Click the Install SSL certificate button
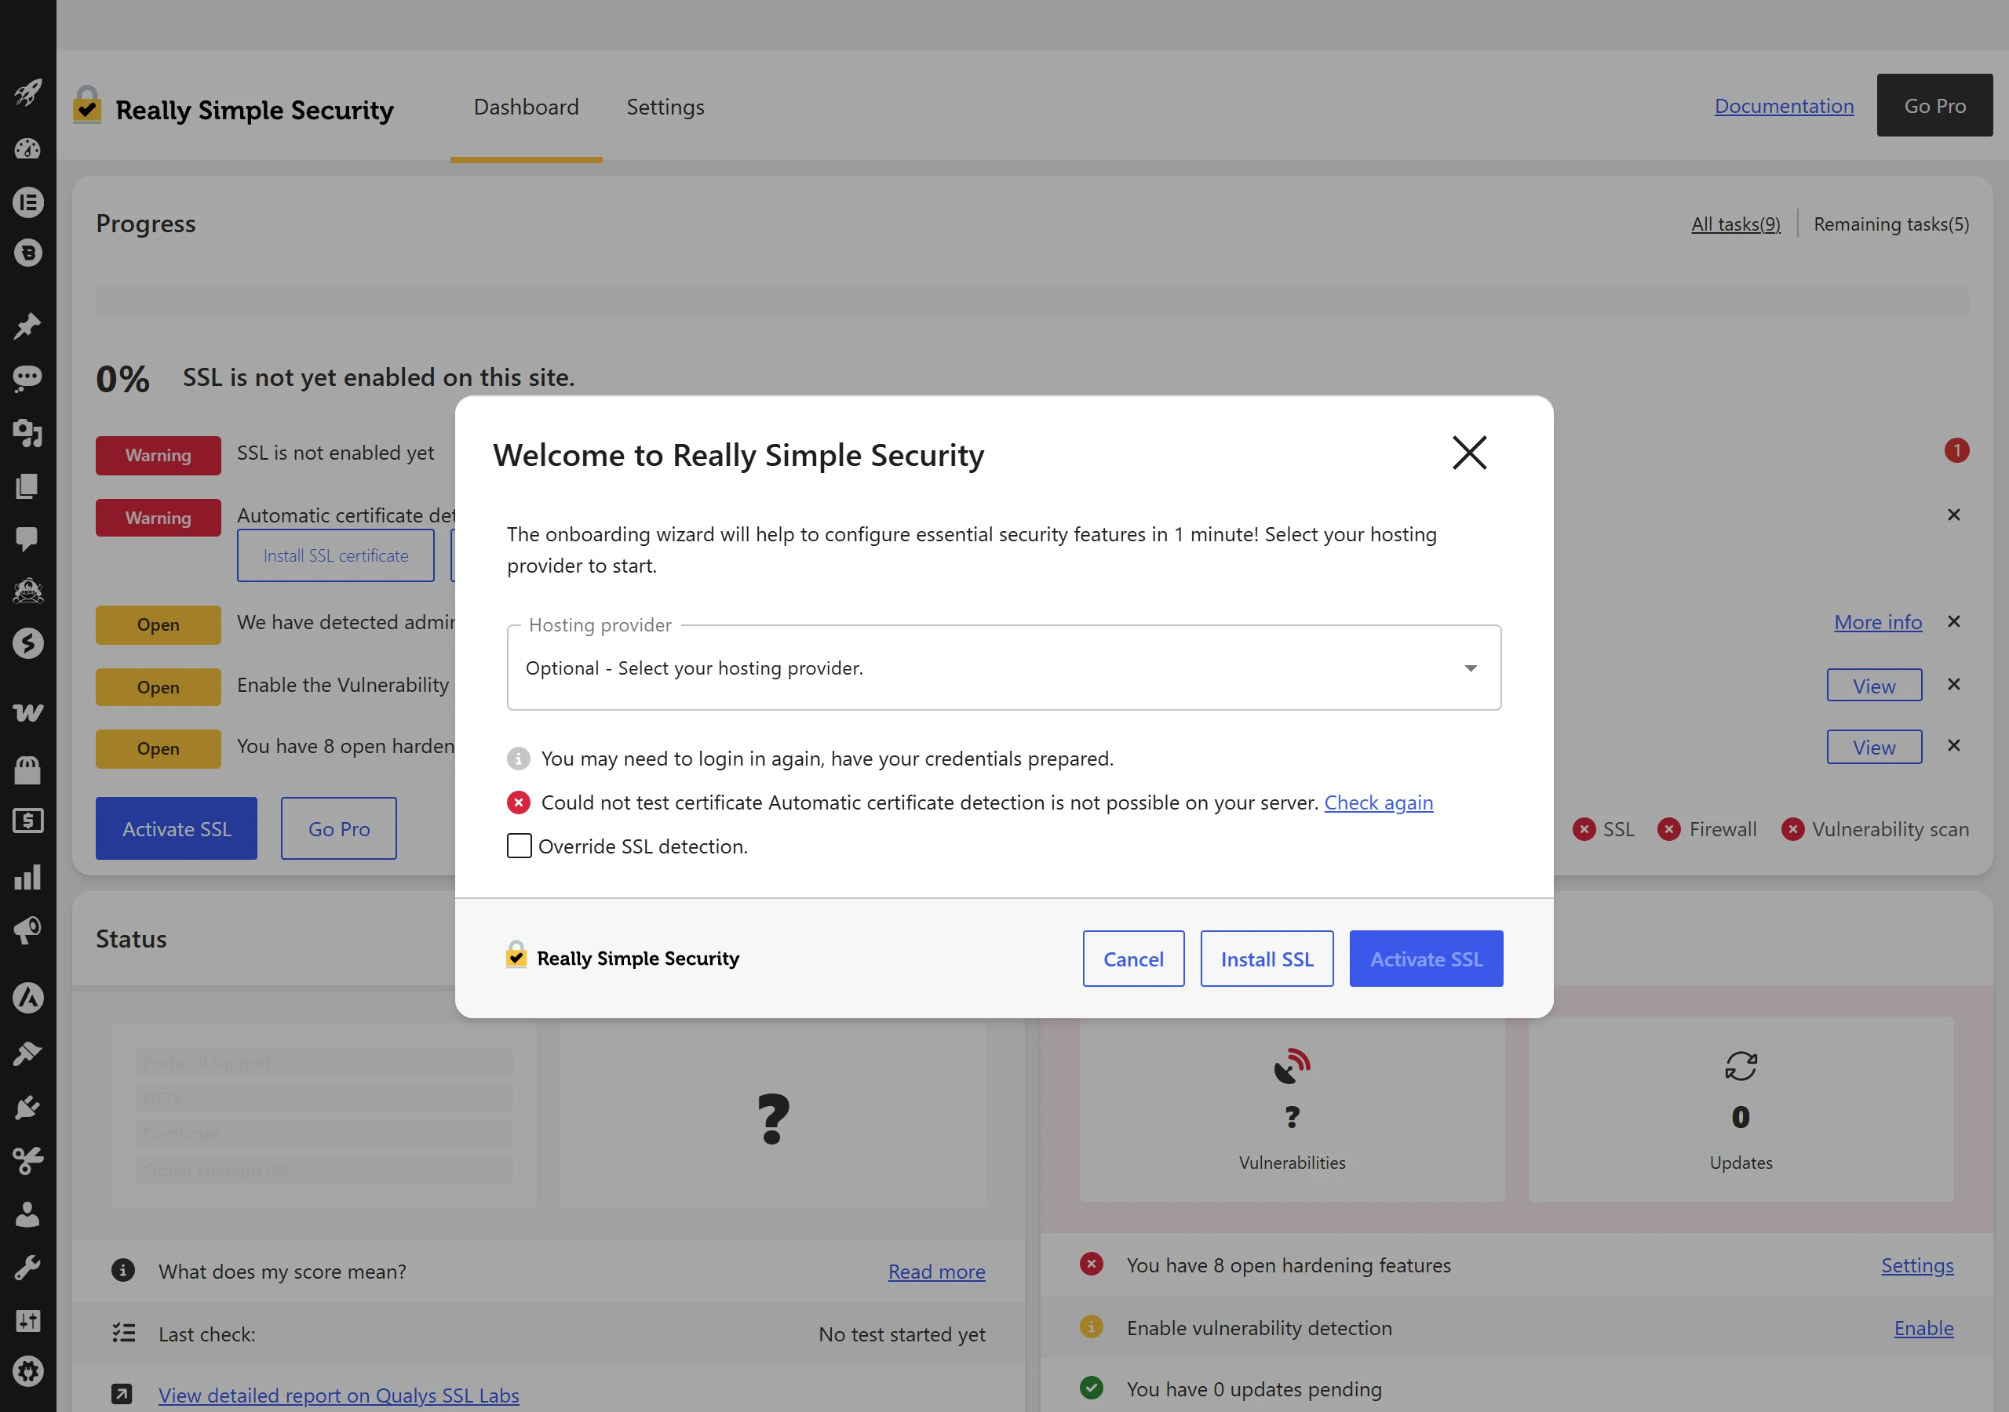Screen dimensions: 2009x1412 pos(336,555)
